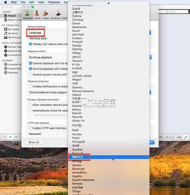Image resolution: width=190 pixels, height=195 pixels.
Task: Toggle Control playback with media keys
Action: (x=30, y=69)
